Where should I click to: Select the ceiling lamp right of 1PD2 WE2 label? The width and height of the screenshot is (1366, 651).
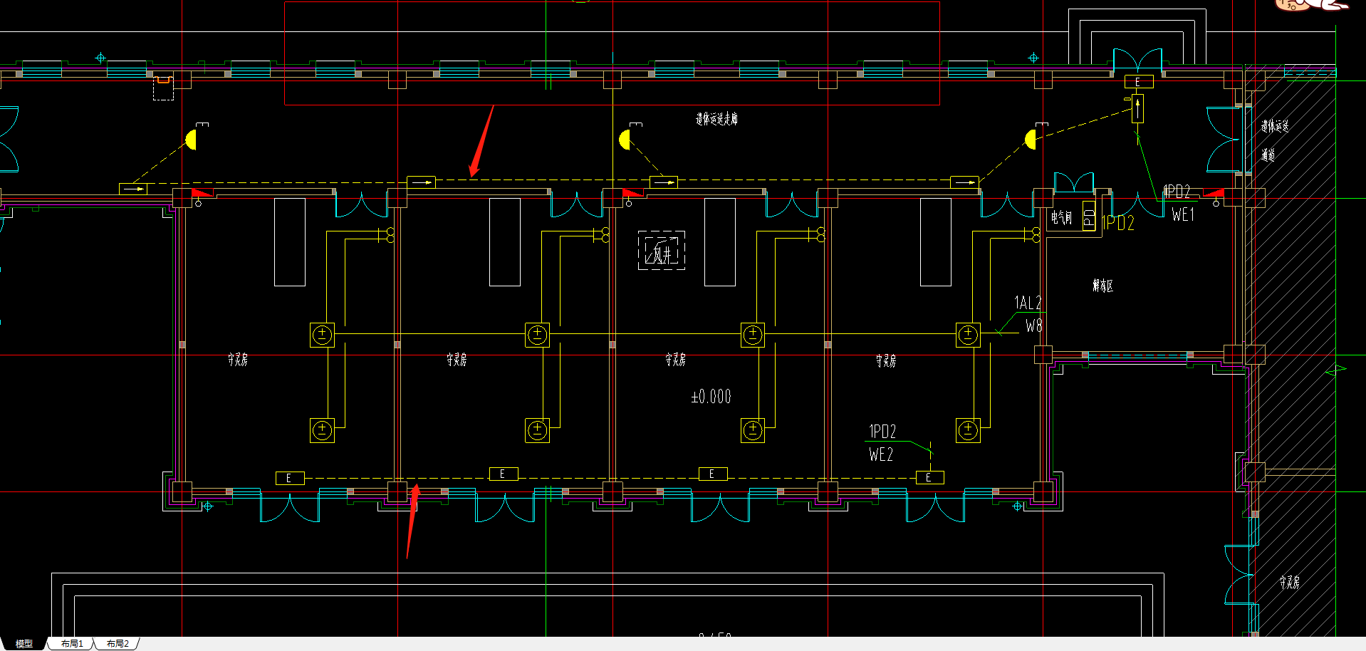[968, 430]
